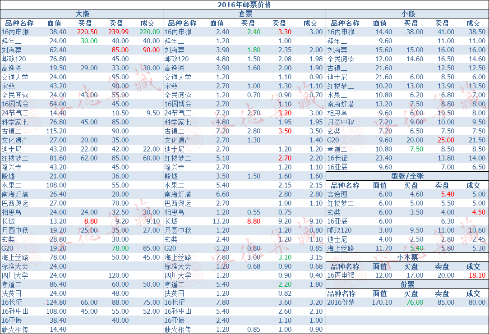Viewport: 489px width, 334px height.
Task: Click red "25.00" in 小版 G20 row
Action: point(446,140)
